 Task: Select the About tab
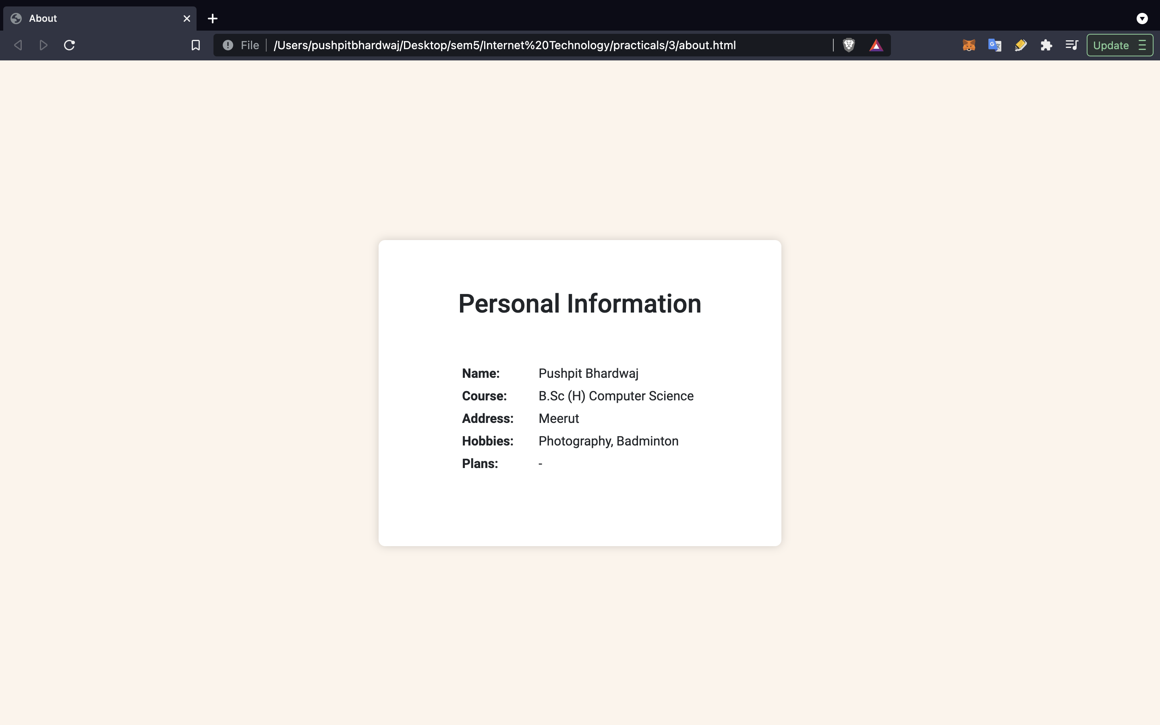(x=96, y=18)
